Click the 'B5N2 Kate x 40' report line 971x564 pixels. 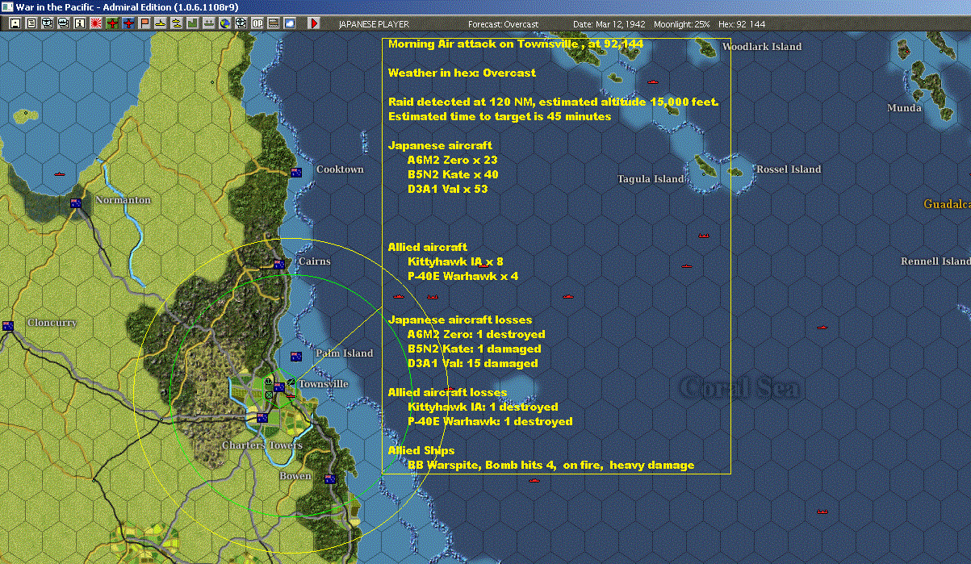pos(453,174)
